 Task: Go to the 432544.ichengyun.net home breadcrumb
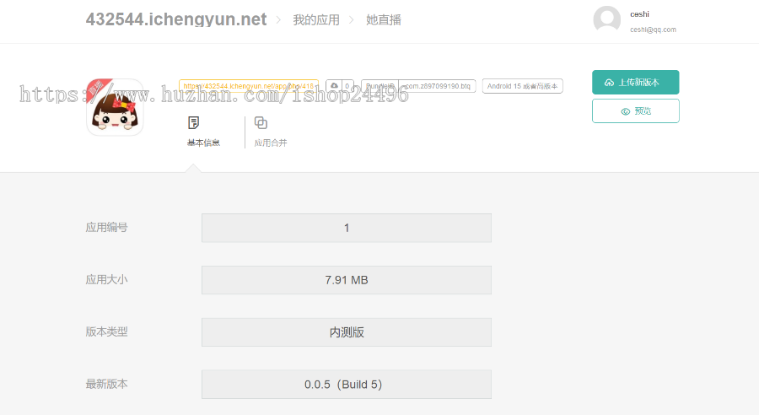pos(176,19)
